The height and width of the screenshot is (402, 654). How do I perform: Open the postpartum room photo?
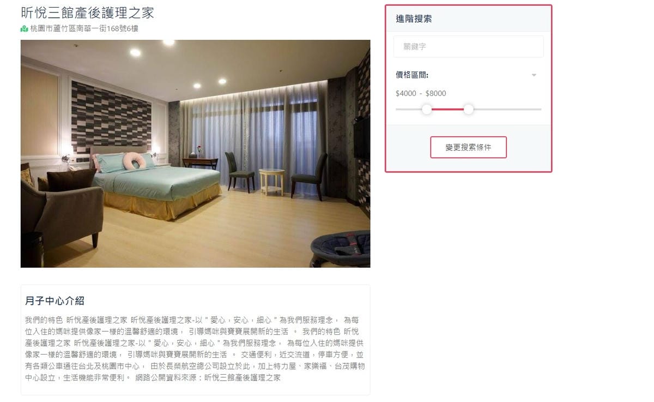pos(195,154)
